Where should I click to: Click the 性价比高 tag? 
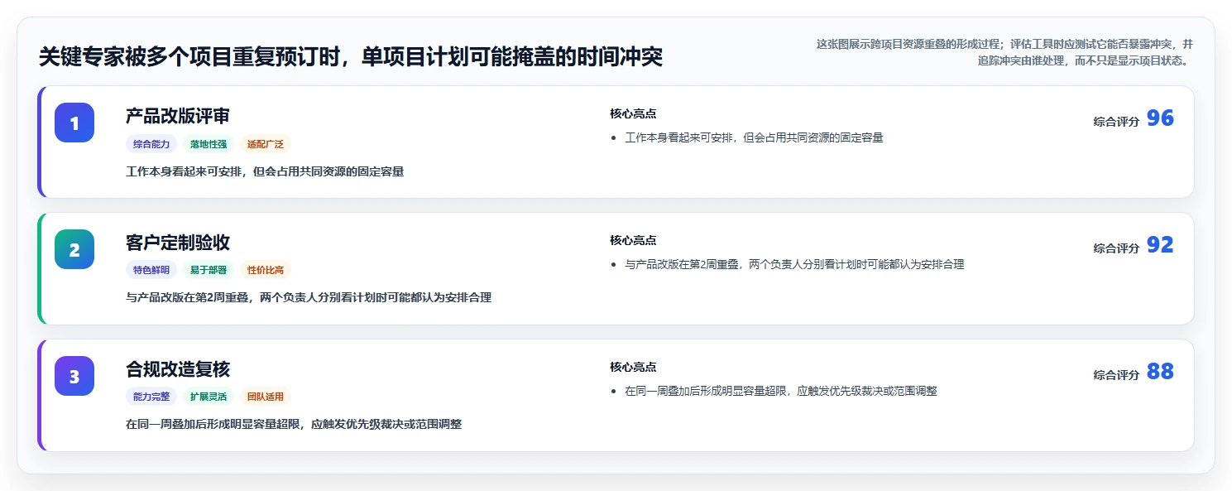point(266,270)
